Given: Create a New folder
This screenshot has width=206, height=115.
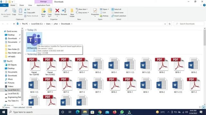Looking at the screenshot, I should click(72, 13).
